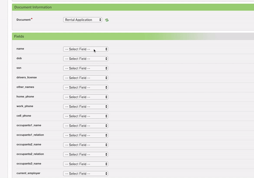Click the occupants1_relation field label
The height and width of the screenshot is (178, 254).
click(30, 135)
